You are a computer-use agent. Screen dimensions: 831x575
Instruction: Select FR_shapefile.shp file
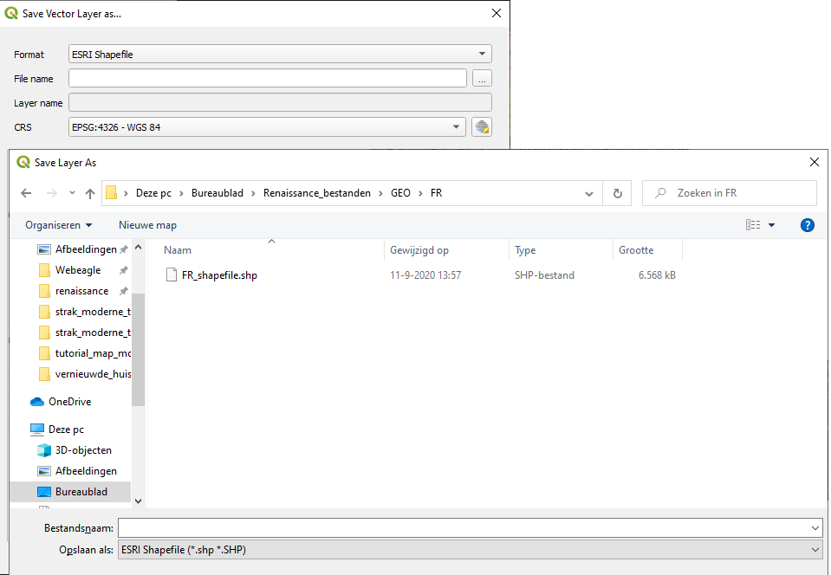(219, 275)
